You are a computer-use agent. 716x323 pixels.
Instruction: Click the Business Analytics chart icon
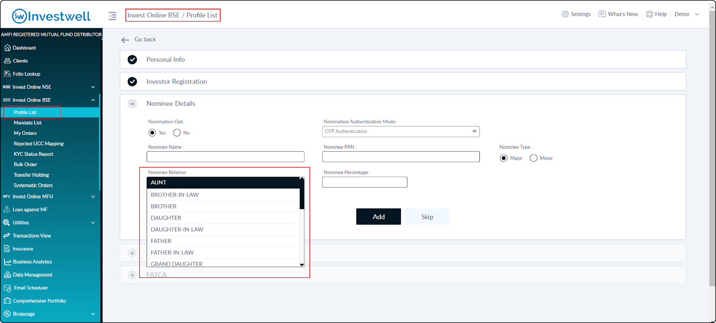click(x=7, y=262)
